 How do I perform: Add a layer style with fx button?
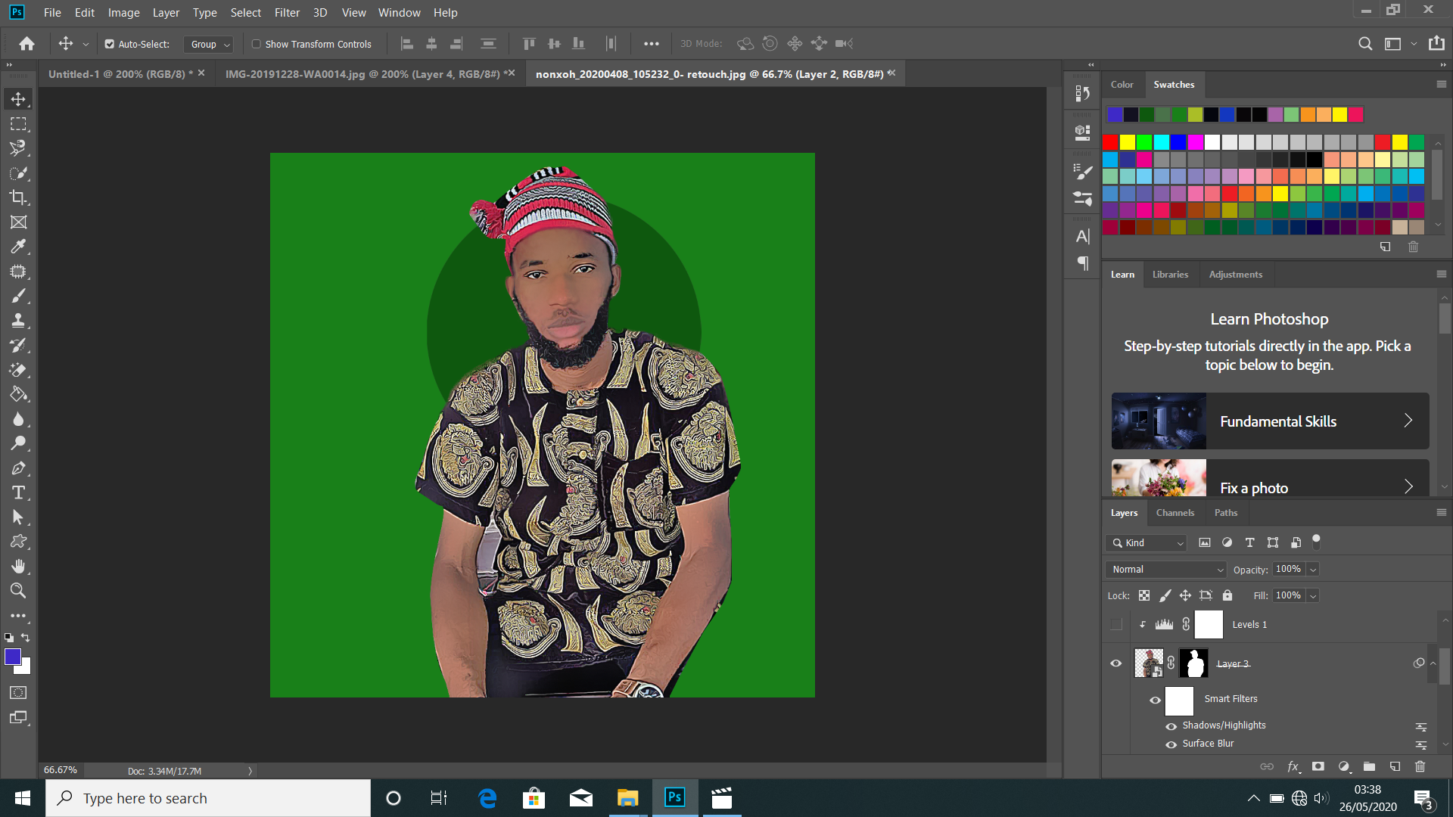(x=1293, y=766)
